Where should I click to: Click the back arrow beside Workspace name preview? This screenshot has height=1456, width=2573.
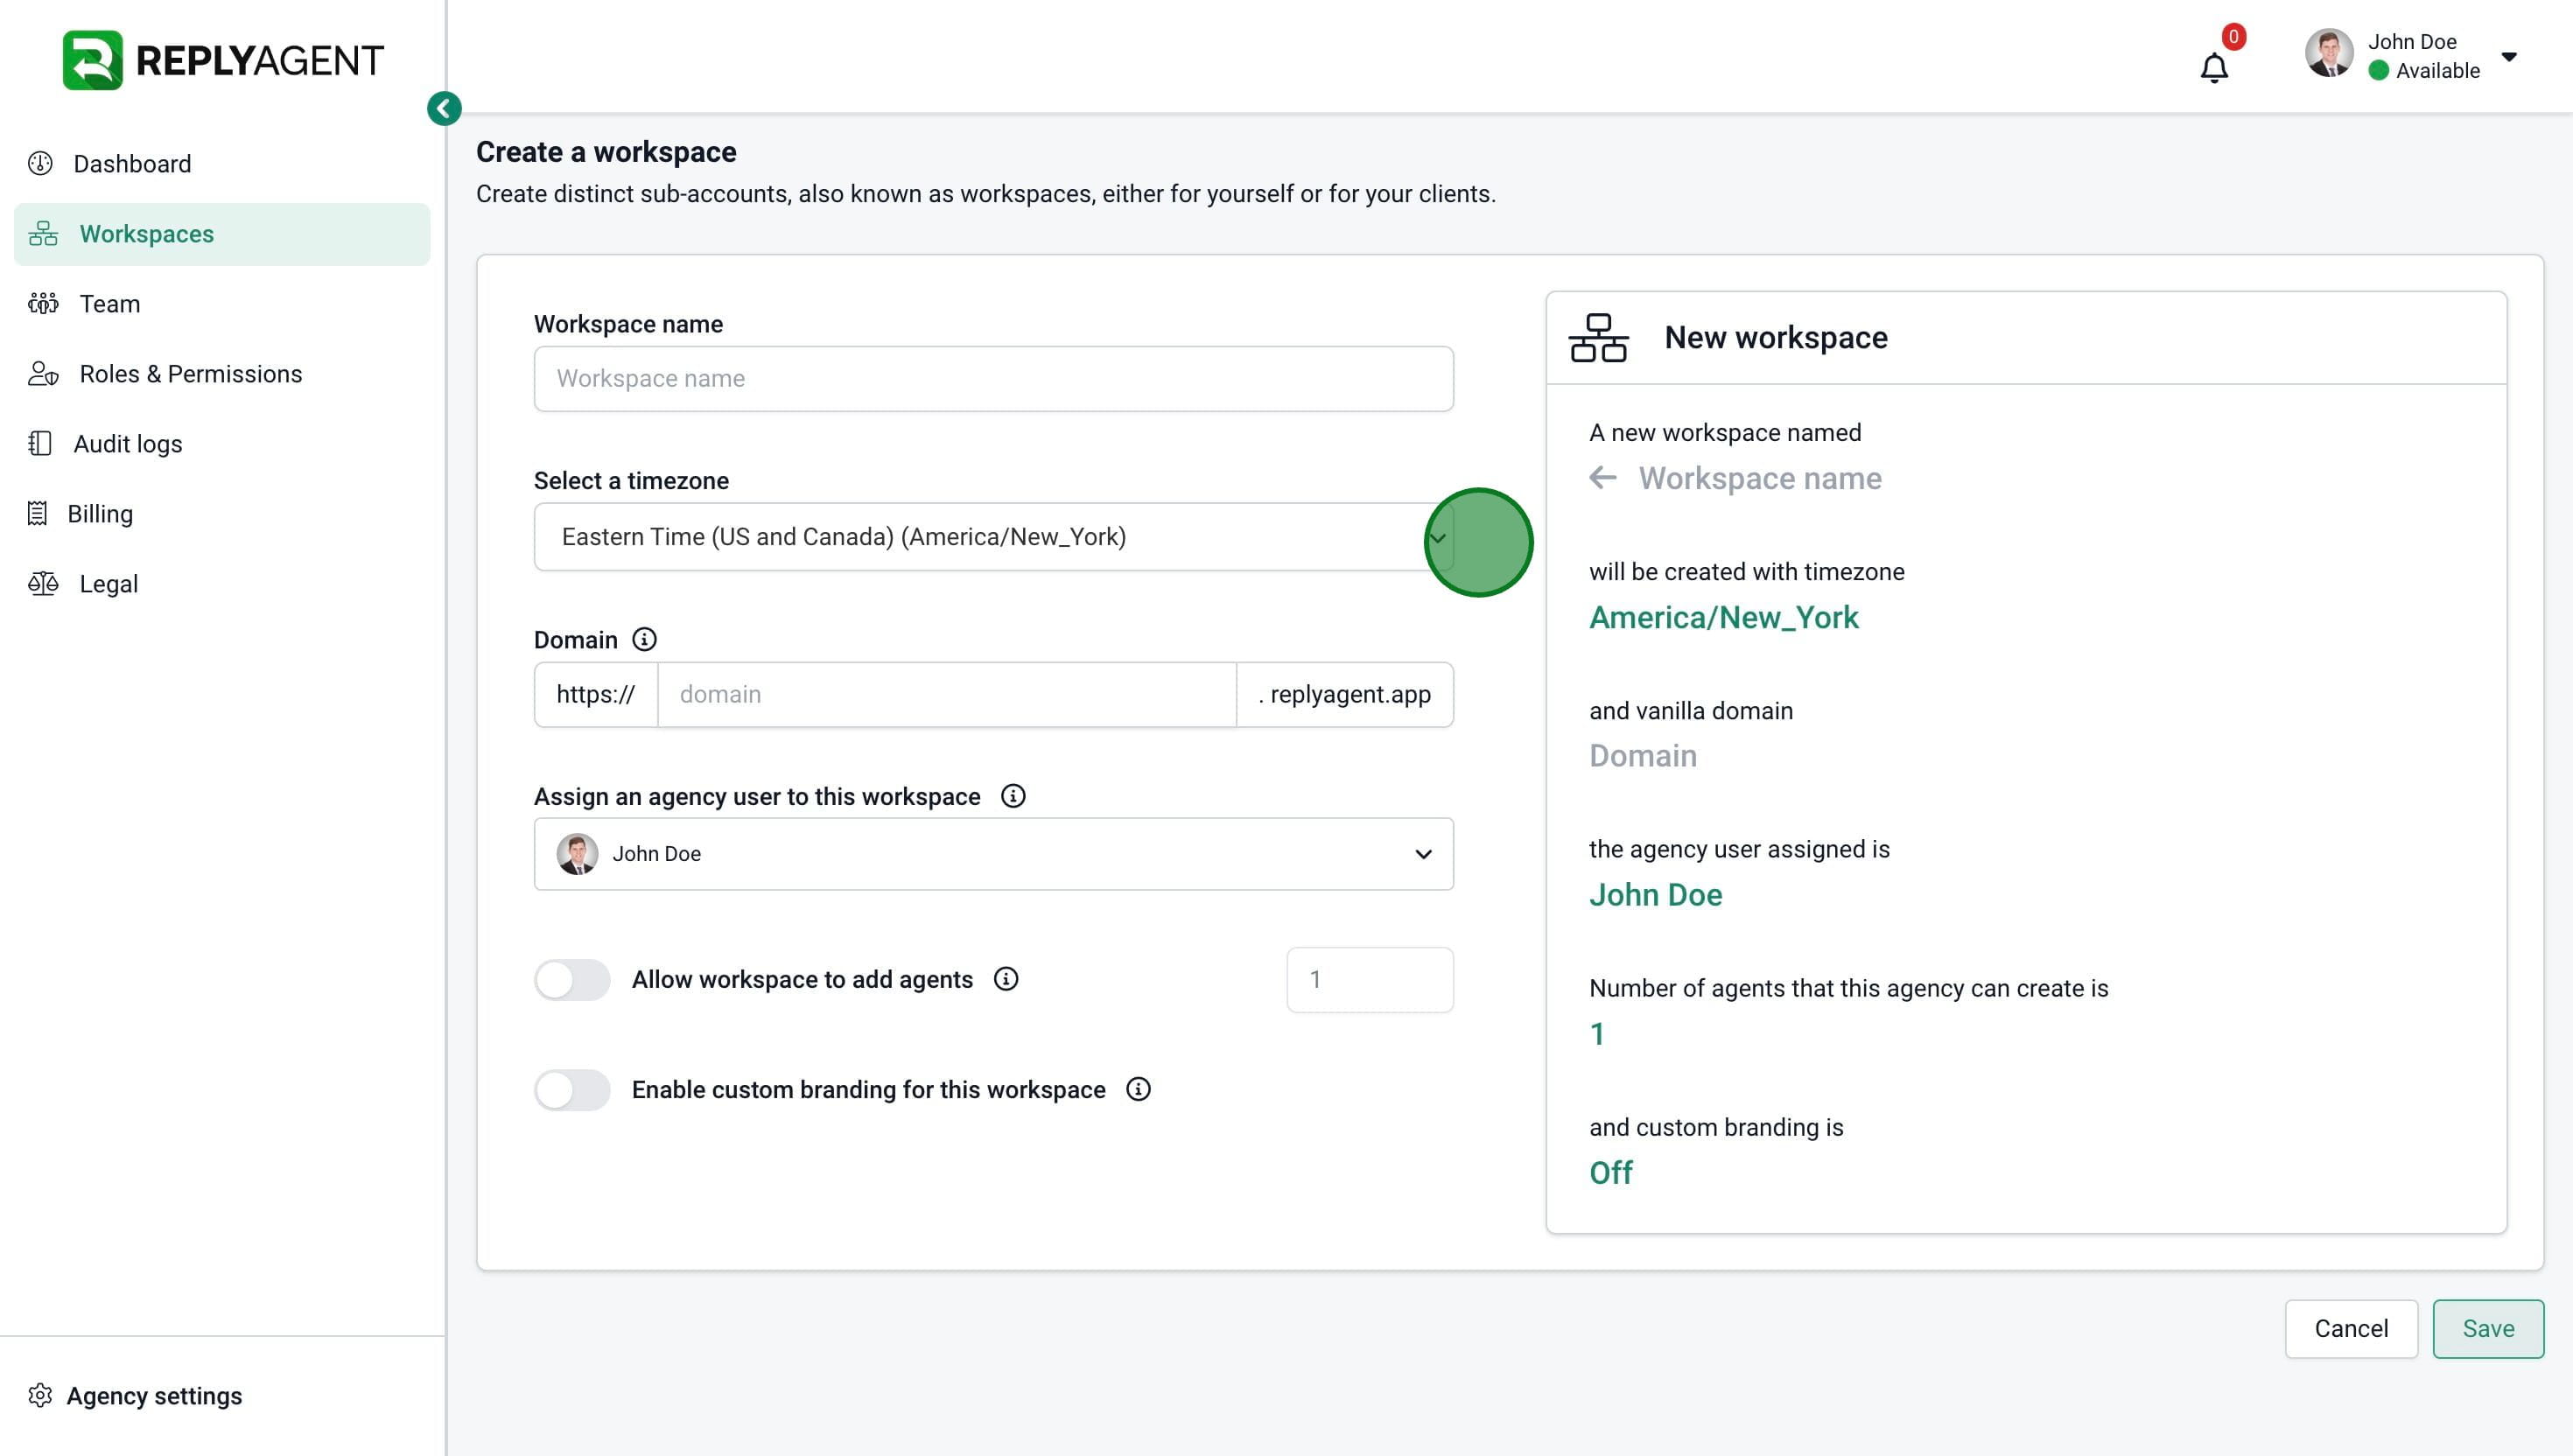pyautogui.click(x=1602, y=478)
